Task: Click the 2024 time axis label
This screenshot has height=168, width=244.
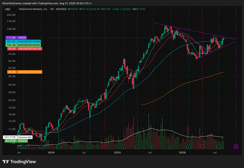Action: pos(51,152)
